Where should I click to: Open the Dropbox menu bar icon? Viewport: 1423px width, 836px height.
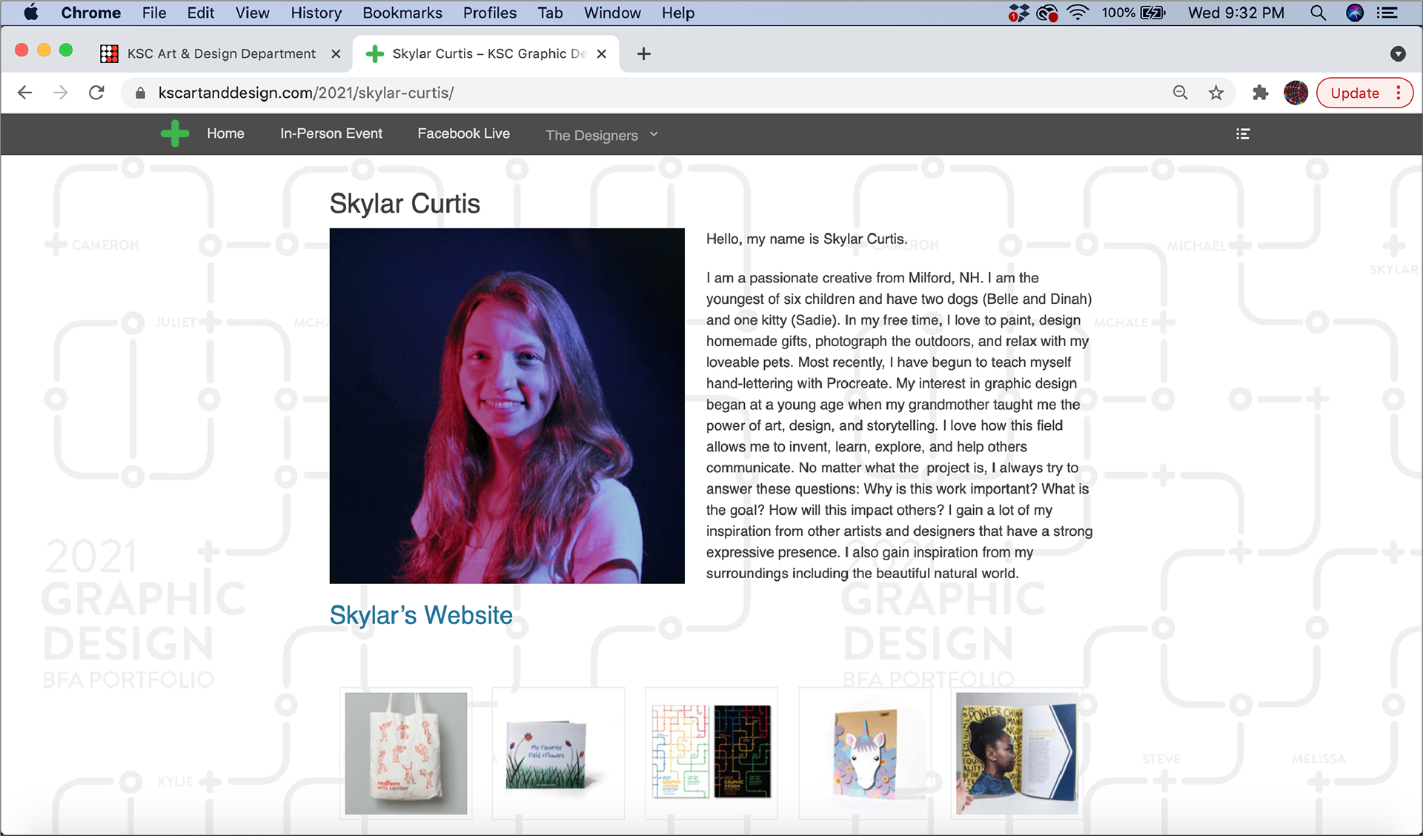pos(1019,13)
